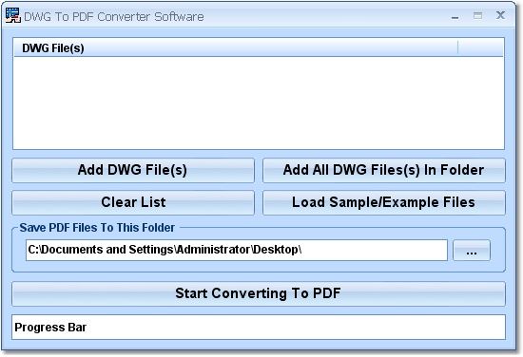Click the blank area between Clear List and Load Sample buttons

pyautogui.click(x=259, y=202)
